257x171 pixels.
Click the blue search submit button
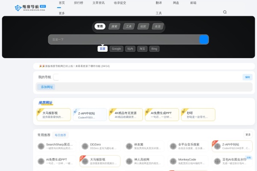(x=204, y=39)
